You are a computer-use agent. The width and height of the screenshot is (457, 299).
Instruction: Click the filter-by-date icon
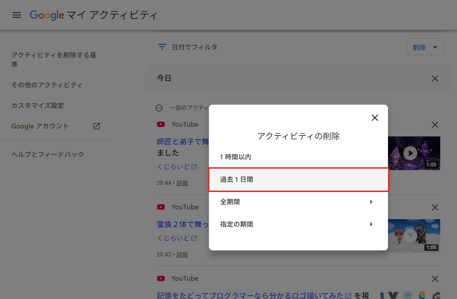coord(162,47)
